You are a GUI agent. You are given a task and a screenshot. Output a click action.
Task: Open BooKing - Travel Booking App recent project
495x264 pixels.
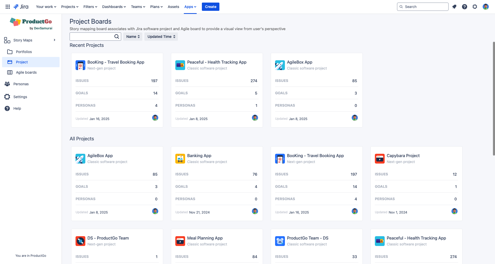point(116,62)
